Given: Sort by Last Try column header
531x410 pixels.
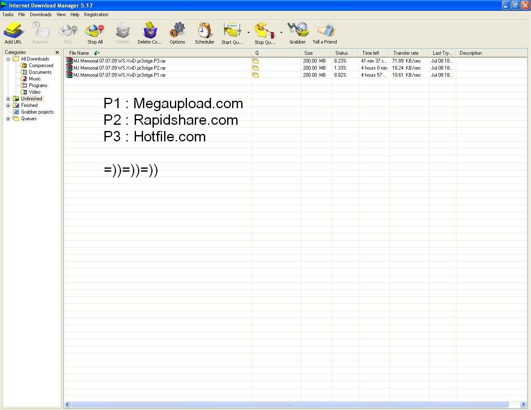Looking at the screenshot, I should [x=442, y=53].
